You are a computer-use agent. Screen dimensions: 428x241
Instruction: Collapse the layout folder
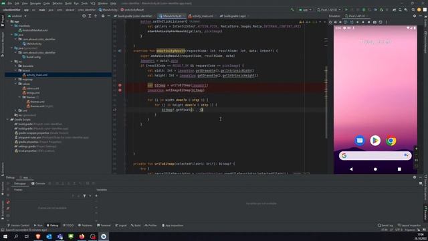16,70
